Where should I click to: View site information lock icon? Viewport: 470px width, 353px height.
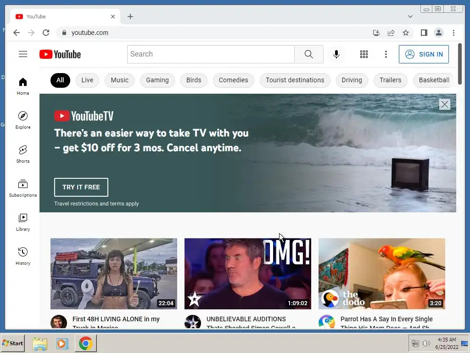pos(64,33)
